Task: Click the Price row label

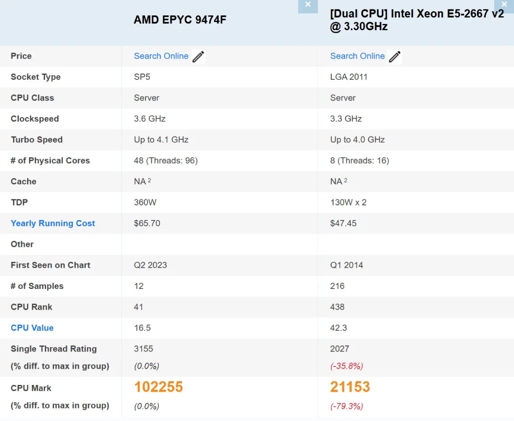Action: (x=21, y=56)
